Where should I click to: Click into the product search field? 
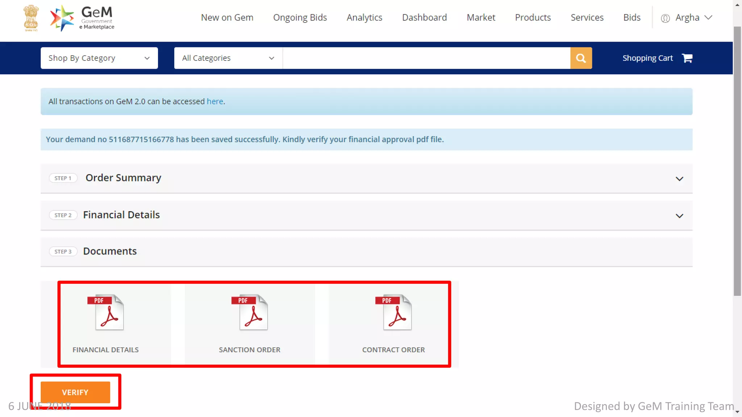tap(426, 58)
